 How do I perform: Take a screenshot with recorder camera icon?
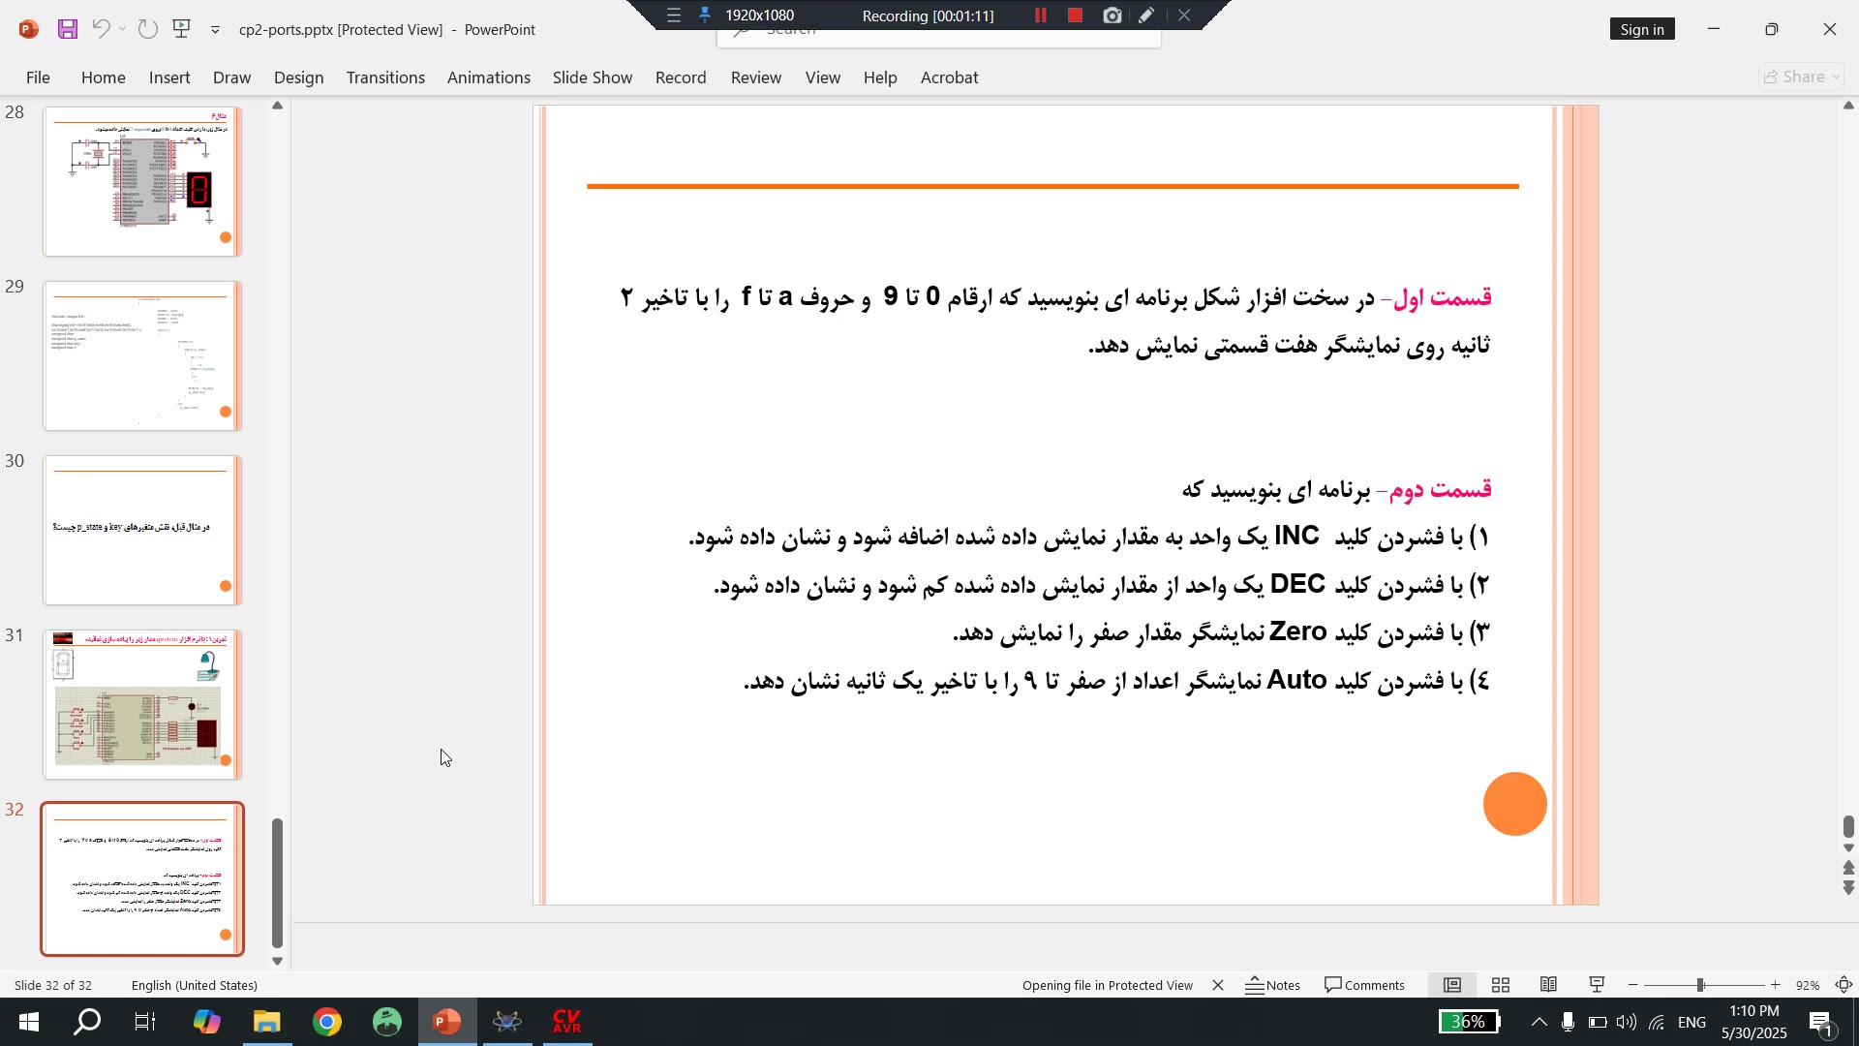(x=1112, y=15)
